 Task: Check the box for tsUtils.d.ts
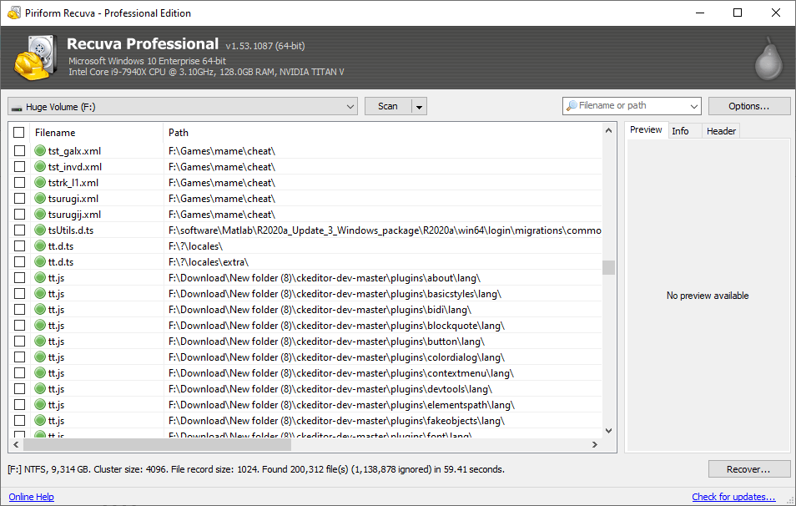tap(19, 230)
